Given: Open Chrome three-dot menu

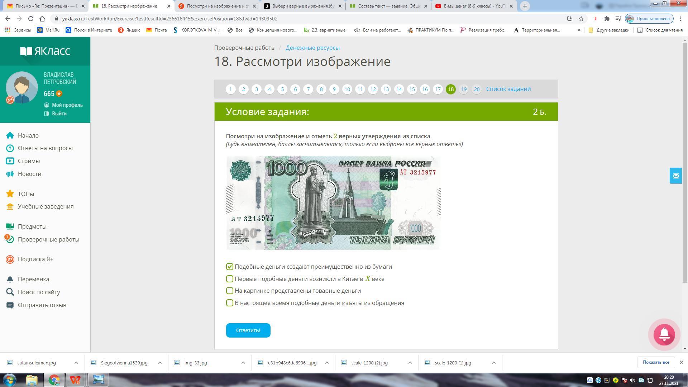Looking at the screenshot, I should point(680,19).
